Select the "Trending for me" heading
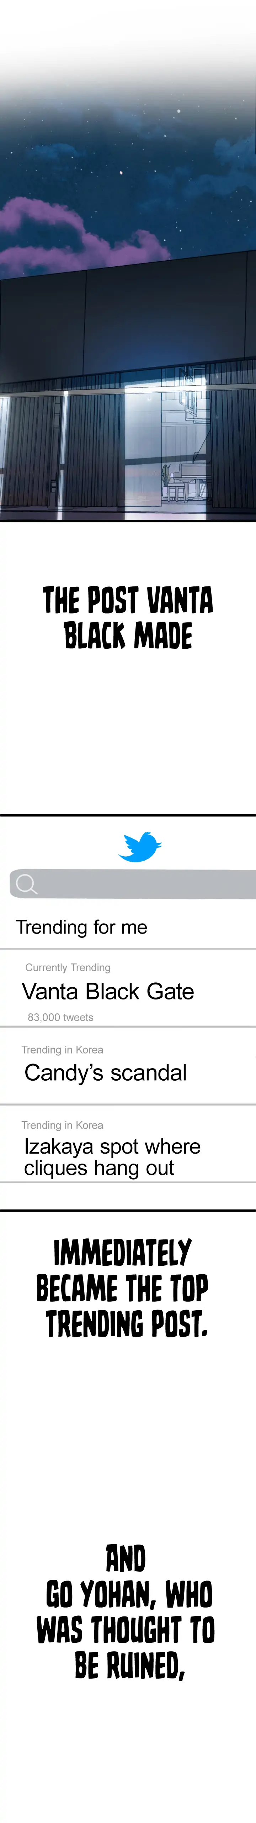Screen dimensions: 256x1823 (x=81, y=927)
